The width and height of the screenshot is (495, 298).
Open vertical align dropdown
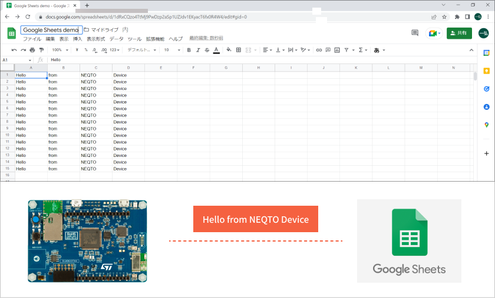tap(280, 50)
